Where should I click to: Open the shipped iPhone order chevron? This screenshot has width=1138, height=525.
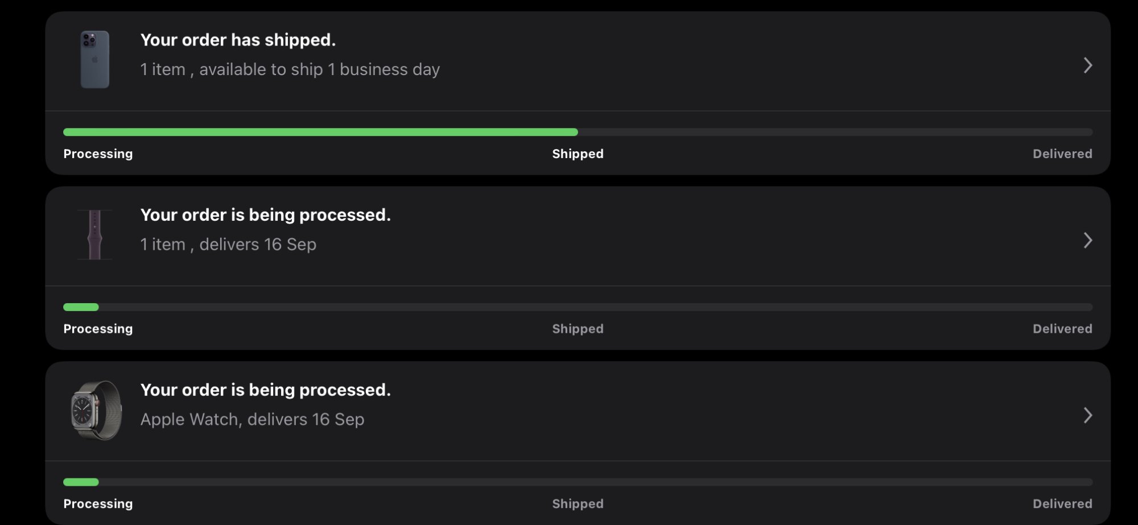1087,65
